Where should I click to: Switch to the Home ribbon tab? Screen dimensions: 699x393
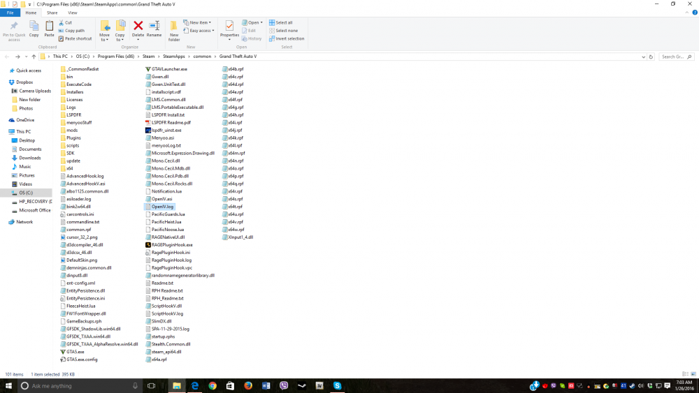pyautogui.click(x=31, y=13)
